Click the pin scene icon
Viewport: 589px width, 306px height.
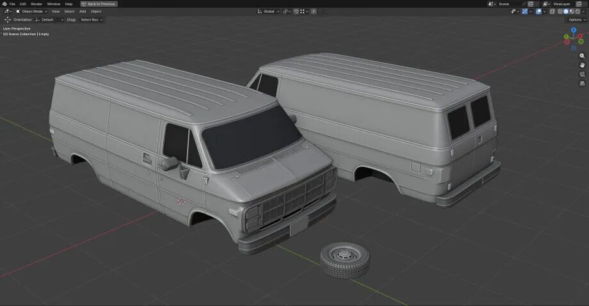point(524,4)
